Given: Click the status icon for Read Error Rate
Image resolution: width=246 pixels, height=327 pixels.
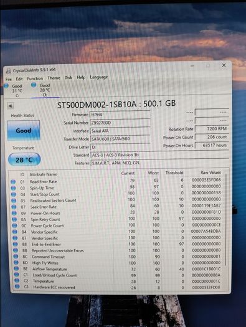Looking at the screenshot, I should point(13,182).
